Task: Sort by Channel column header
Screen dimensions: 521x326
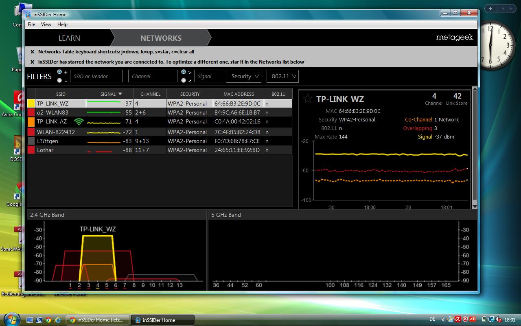Action: click(150, 94)
